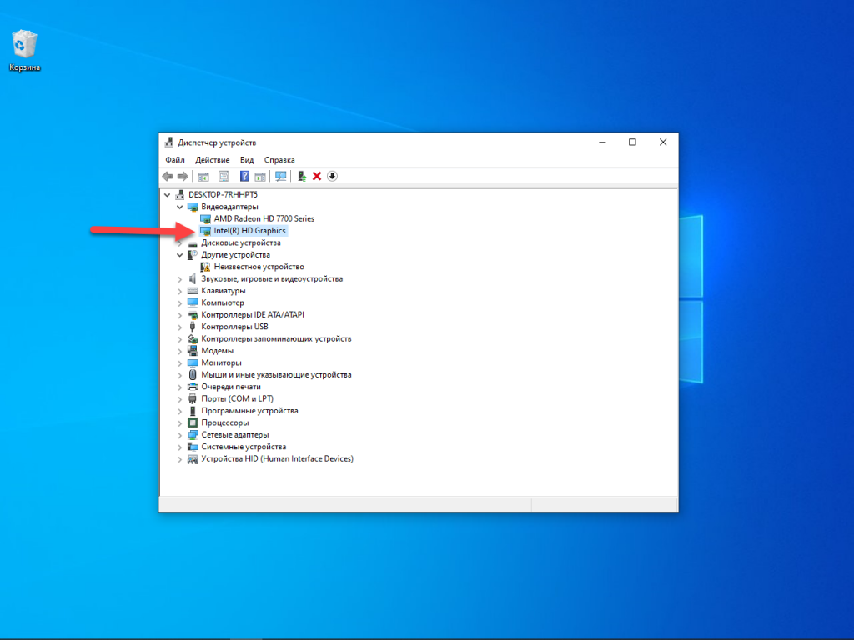Click the black down-arrow Disable device icon
Viewport: 854px width, 640px height.
[332, 176]
